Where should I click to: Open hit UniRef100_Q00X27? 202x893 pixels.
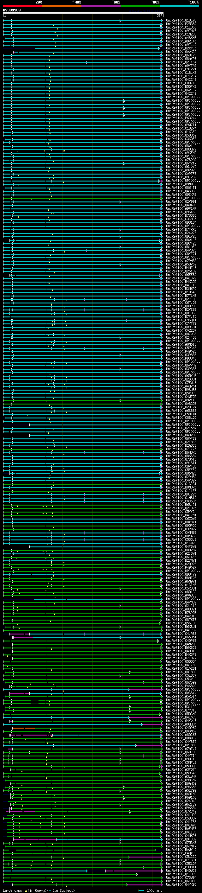(181, 52)
